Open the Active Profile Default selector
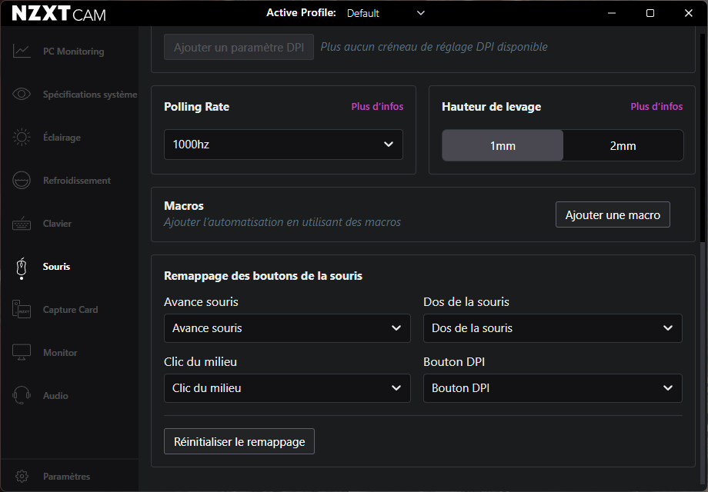The width and height of the screenshot is (708, 492). click(x=385, y=13)
